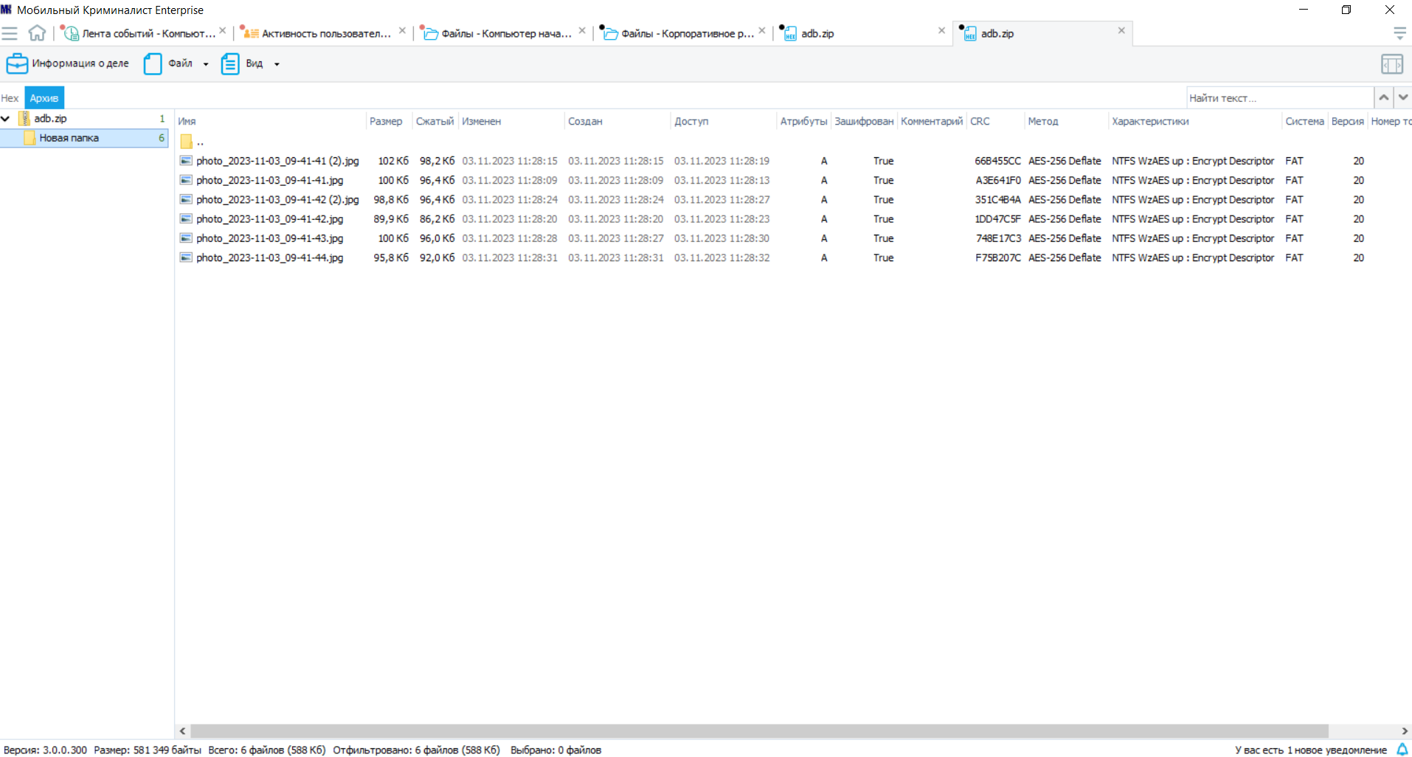The width and height of the screenshot is (1412, 757).
Task: Expand the Файл dropdown arrow
Action: (206, 64)
